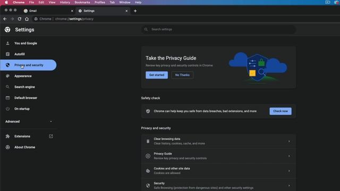Click the Privacy and security shield icon
Viewport: 340px width, 191px height.
[x=7, y=65]
